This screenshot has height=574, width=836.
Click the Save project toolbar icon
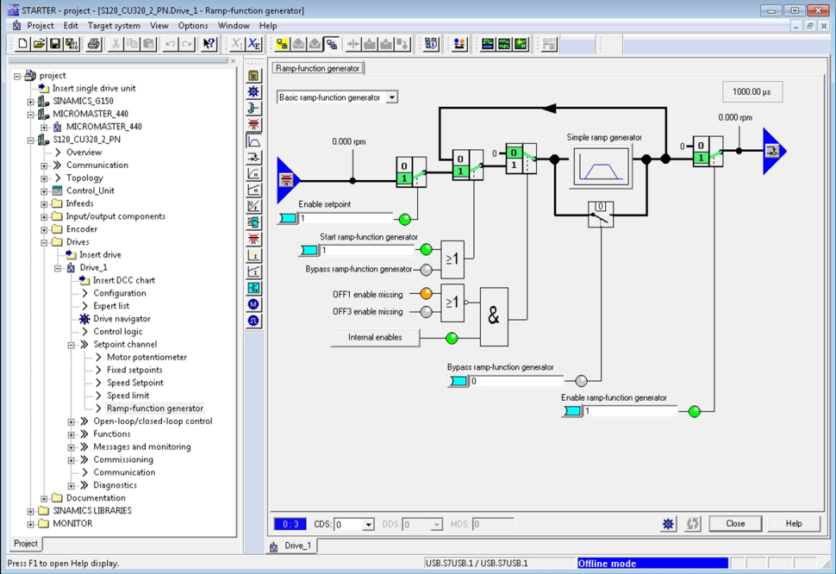click(x=55, y=44)
